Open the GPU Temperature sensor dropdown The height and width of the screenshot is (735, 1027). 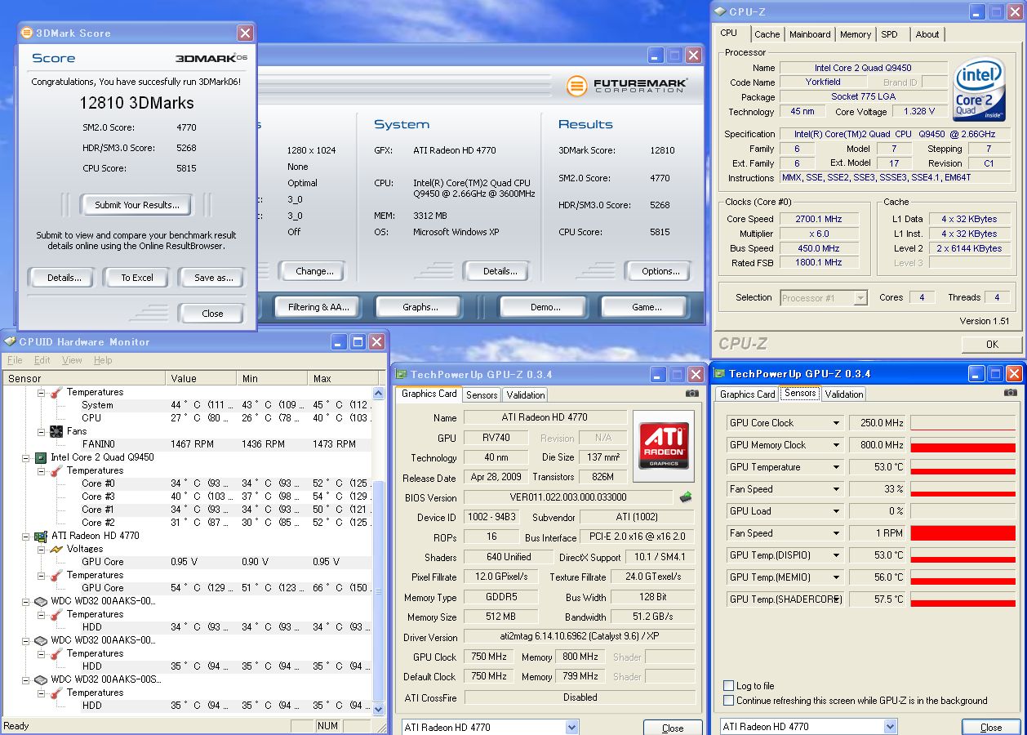[836, 467]
